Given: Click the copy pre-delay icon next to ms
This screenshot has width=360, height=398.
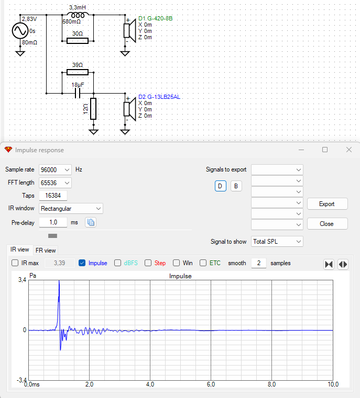Looking at the screenshot, I should [91, 222].
